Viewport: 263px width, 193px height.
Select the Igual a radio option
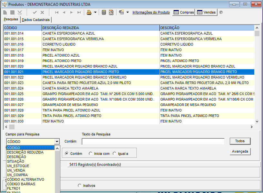tap(114, 154)
